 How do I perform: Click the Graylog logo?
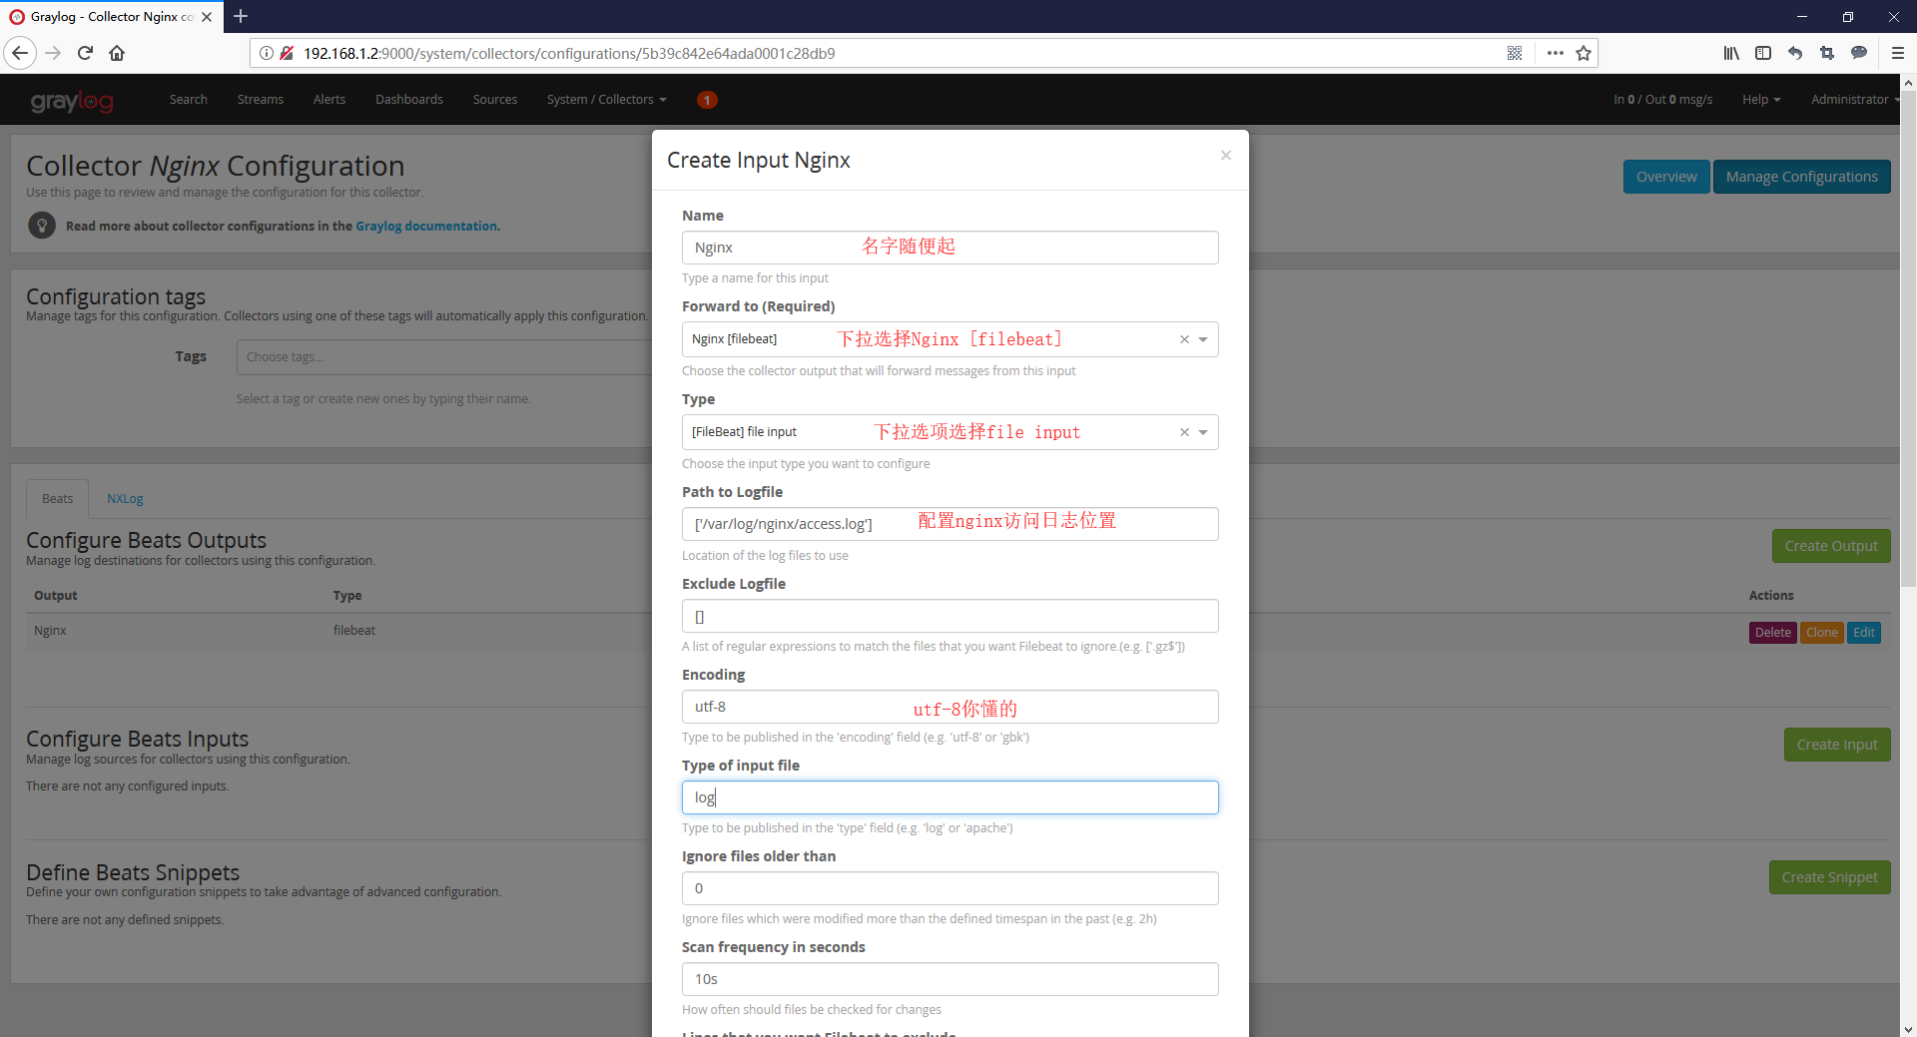click(72, 100)
